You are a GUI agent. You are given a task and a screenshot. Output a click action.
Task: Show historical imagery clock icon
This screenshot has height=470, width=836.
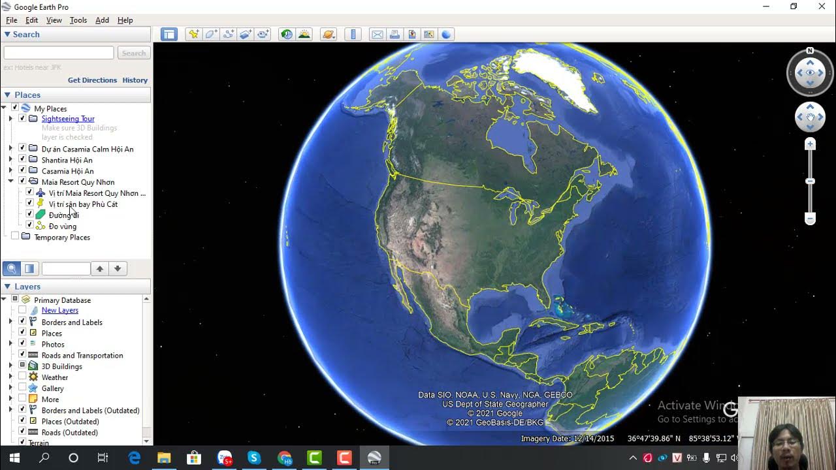point(287,35)
